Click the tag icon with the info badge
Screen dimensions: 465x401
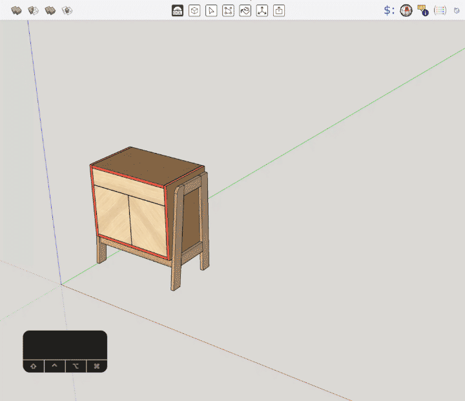pos(423,10)
